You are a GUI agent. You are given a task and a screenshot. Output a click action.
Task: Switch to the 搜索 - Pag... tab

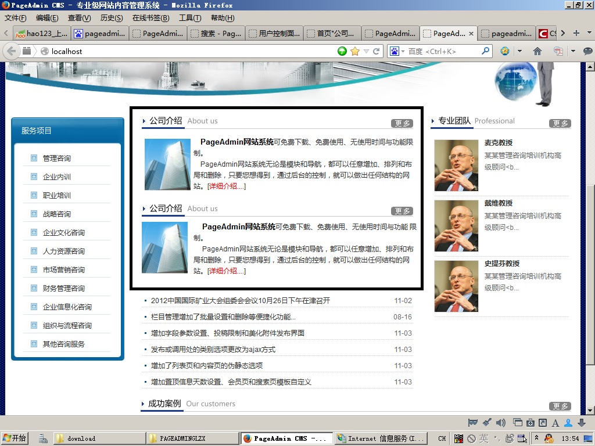[x=216, y=33]
